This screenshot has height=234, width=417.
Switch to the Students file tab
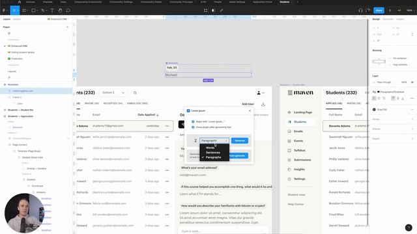285,2
